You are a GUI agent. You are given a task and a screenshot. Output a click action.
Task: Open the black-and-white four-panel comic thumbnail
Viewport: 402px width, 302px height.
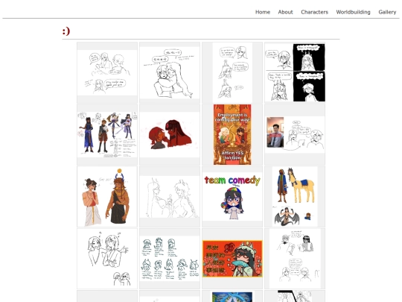pos(295,72)
